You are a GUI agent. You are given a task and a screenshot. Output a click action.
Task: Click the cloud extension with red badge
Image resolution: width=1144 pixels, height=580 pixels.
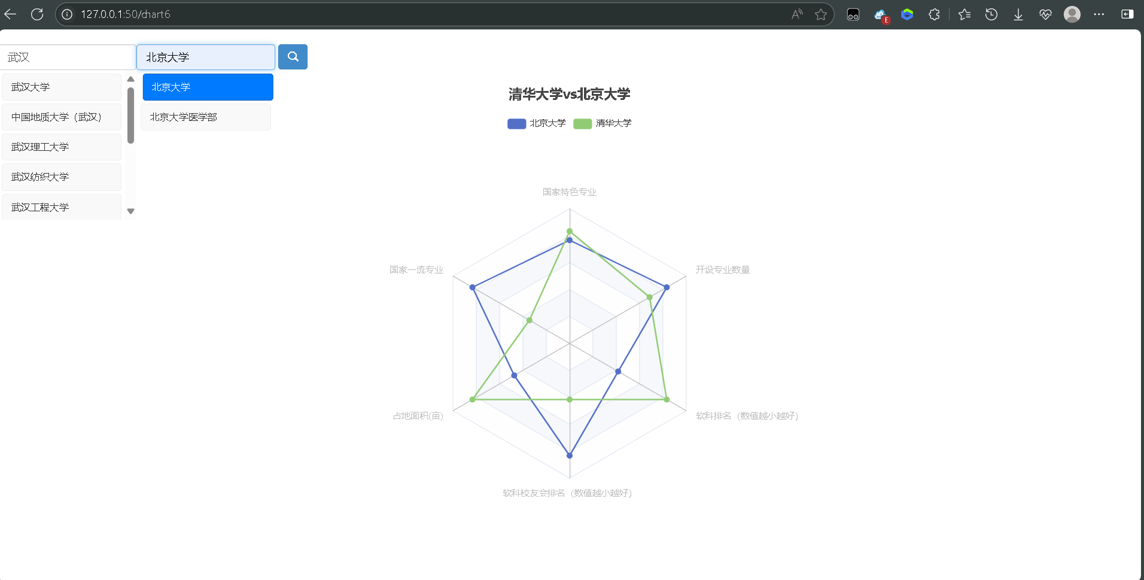point(881,16)
